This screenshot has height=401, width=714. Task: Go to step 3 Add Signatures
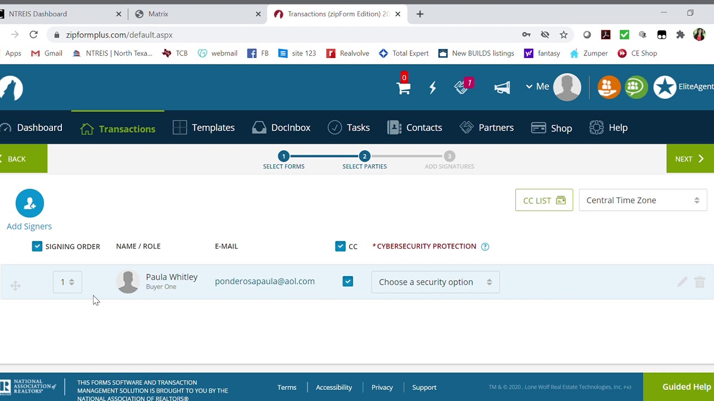coord(449,160)
